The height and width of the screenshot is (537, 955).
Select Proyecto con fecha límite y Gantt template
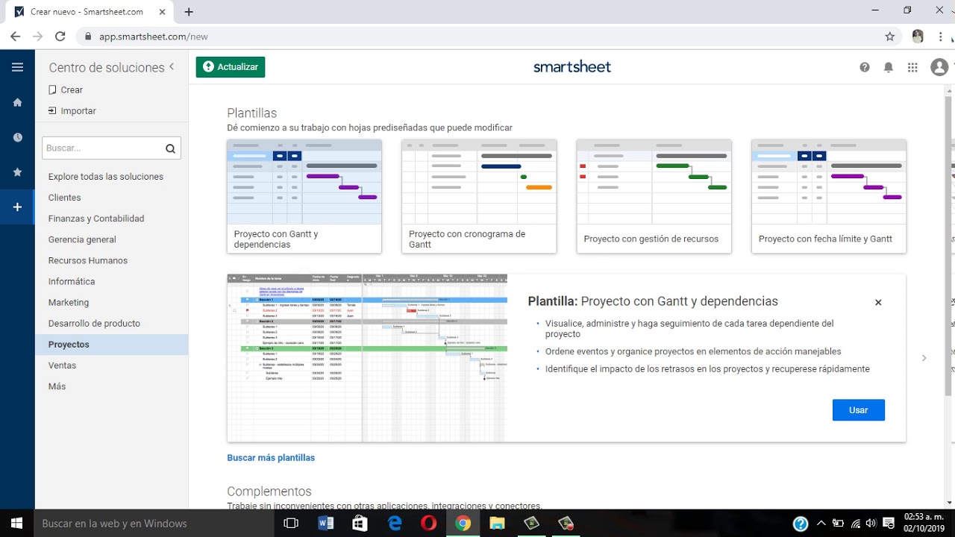click(x=829, y=196)
